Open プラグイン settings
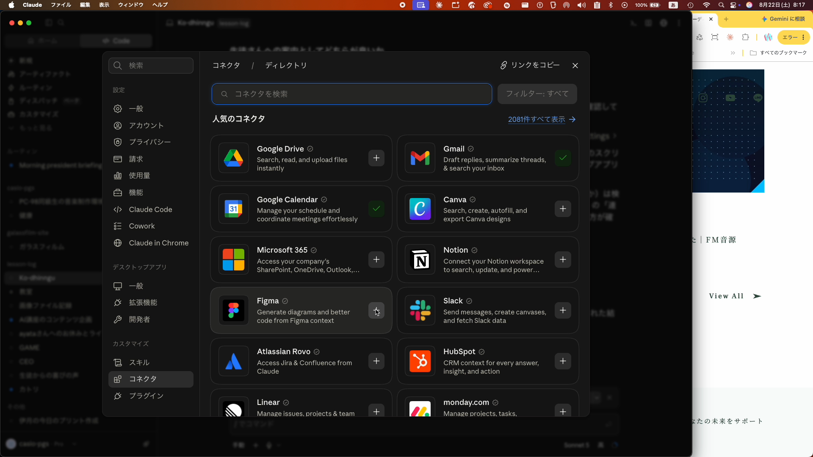The height and width of the screenshot is (457, 813). point(151,396)
